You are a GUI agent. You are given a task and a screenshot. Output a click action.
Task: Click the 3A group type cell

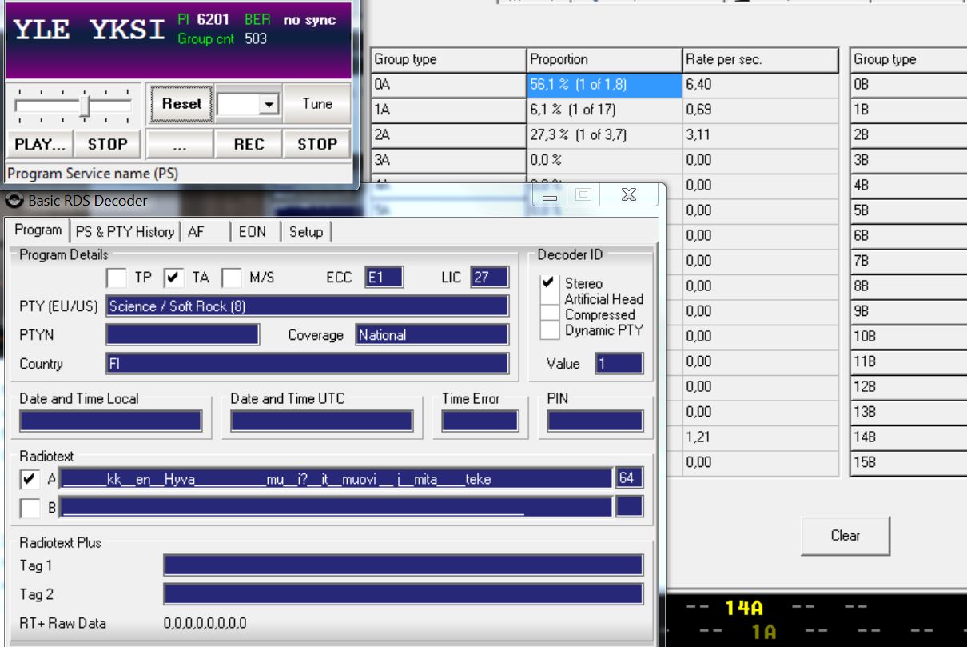[448, 160]
